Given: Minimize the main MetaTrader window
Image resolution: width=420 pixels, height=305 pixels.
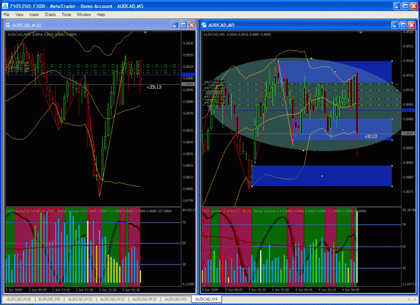Looking at the screenshot, I should coord(397,6).
